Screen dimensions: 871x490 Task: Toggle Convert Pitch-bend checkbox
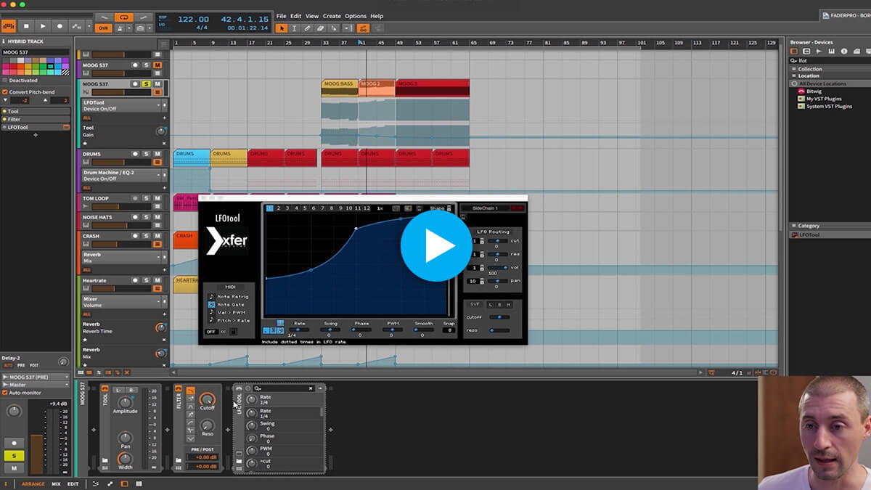pyautogui.click(x=4, y=92)
